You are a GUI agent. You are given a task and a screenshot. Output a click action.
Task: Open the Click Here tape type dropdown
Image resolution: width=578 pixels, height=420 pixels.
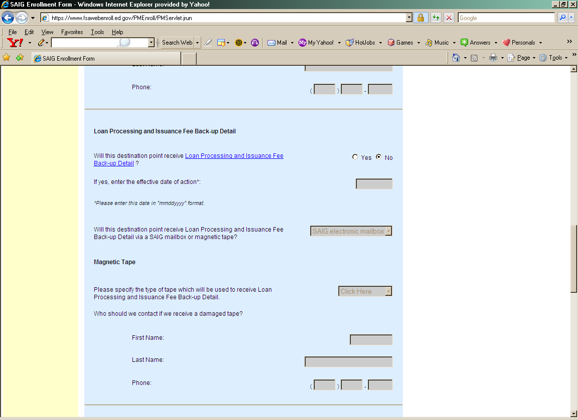[x=365, y=291]
